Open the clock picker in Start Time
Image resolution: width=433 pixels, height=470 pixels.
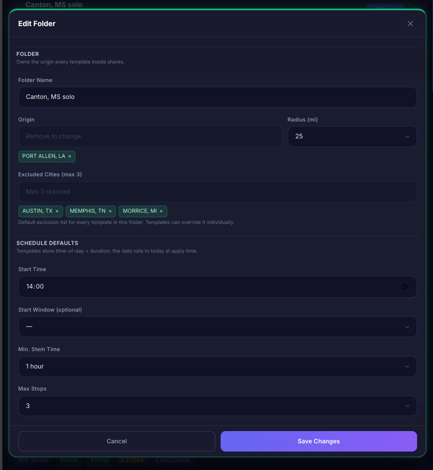click(x=404, y=287)
